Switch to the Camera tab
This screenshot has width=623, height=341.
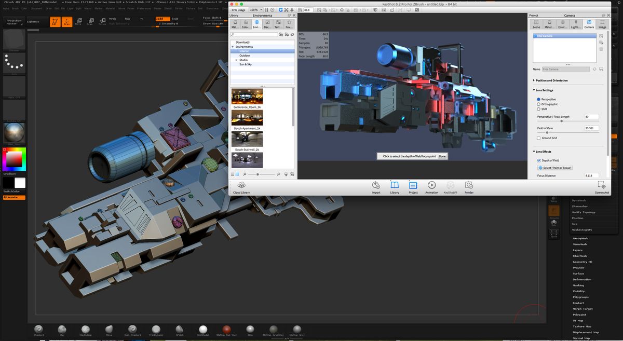[589, 23]
